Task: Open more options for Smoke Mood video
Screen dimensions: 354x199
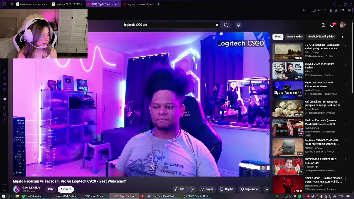Action: click(x=345, y=179)
